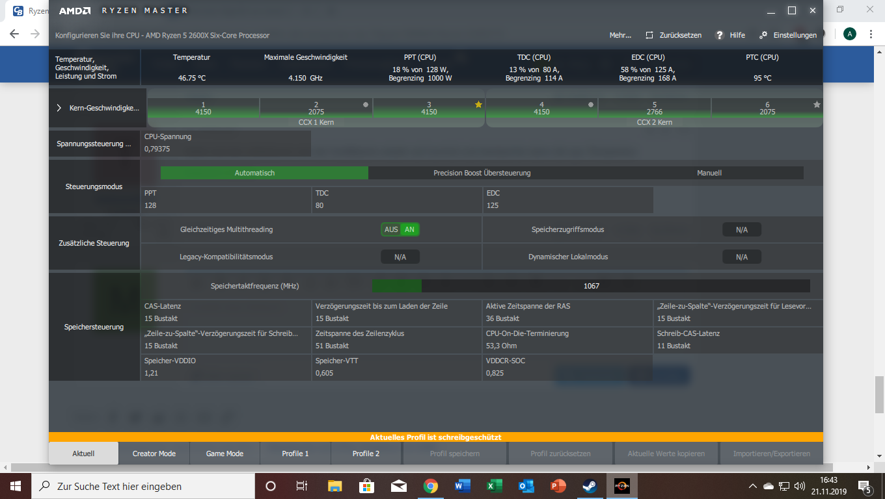Click core 1 speed bar
Image resolution: width=885 pixels, height=499 pixels.
tap(203, 108)
